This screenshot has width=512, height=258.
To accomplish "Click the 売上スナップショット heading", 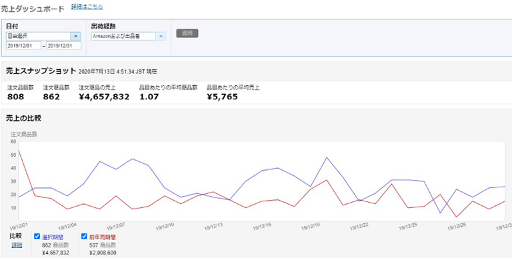I will click(x=41, y=71).
